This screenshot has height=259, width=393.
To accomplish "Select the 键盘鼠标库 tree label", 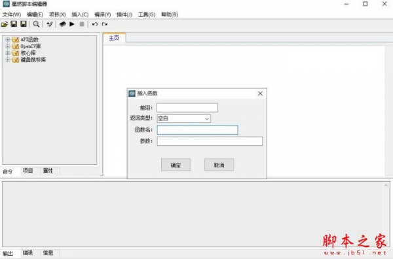I will point(33,60).
